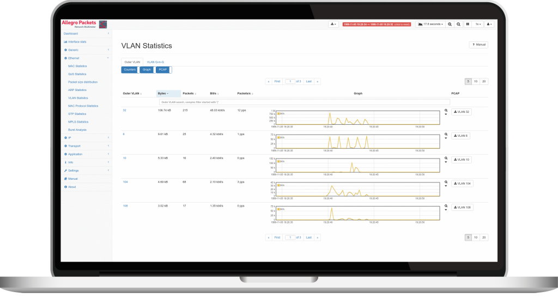Pause live updating with the pause icon
Viewport: 558px width, 298px height.
click(467, 25)
